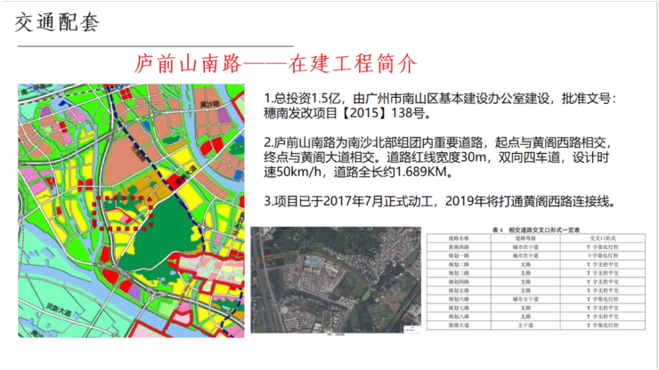This screenshot has width=659, height=370.
Task: Open the satellite aerial route image
Action: point(336,280)
